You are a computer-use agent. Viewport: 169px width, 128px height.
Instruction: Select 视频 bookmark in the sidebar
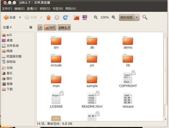click(x=7, y=84)
